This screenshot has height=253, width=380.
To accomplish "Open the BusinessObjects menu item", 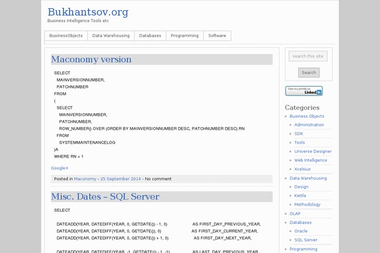I will (66, 35).
